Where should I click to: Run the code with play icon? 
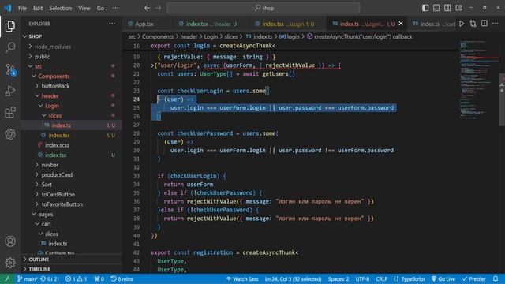[462, 24]
